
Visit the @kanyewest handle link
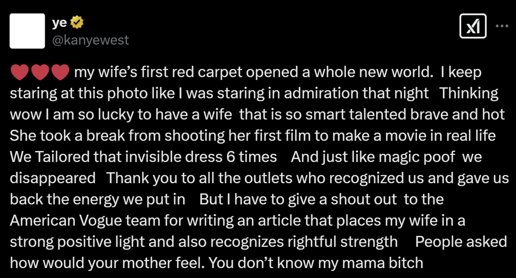click(x=91, y=40)
